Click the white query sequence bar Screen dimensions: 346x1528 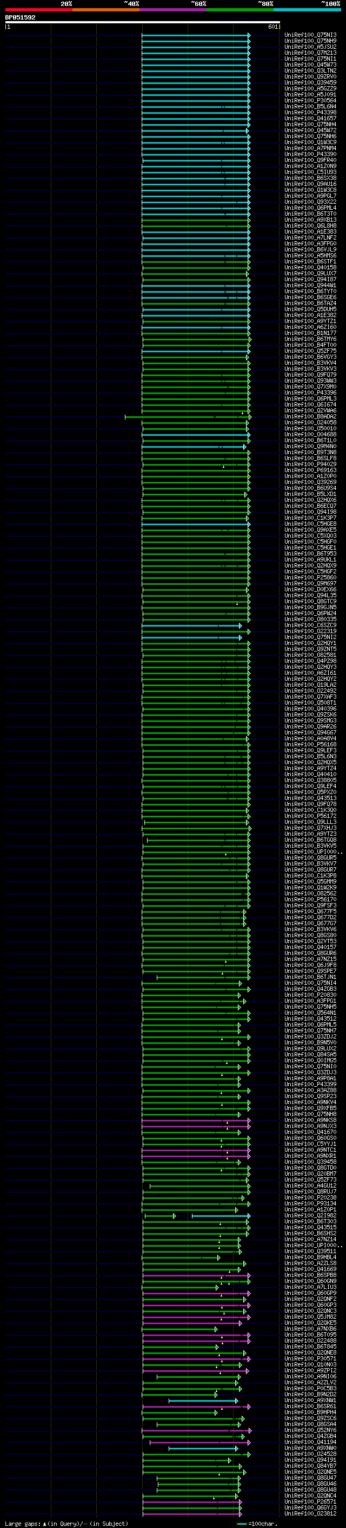[x=143, y=22]
